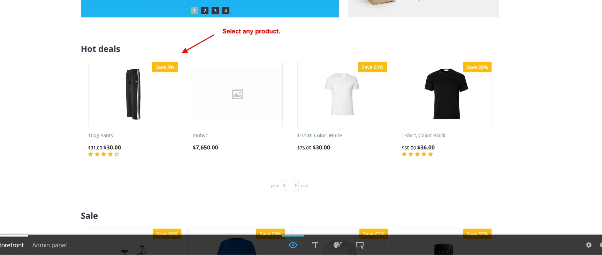Switch to the Admin panel tab
This screenshot has width=602, height=255.
tap(49, 245)
